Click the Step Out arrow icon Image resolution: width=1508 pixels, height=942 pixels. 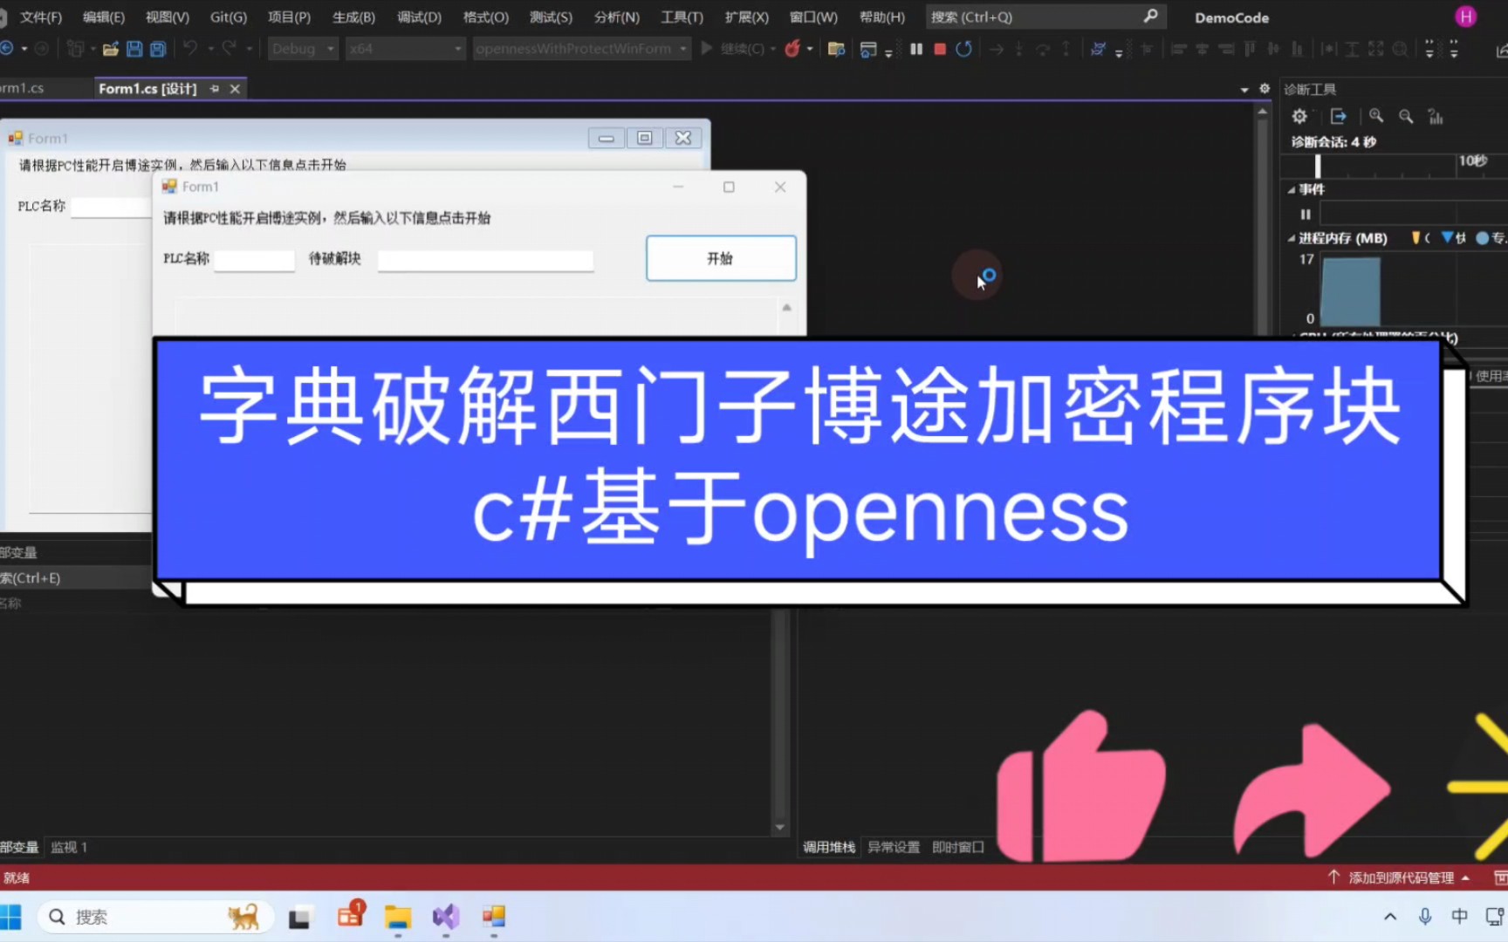(x=1066, y=49)
